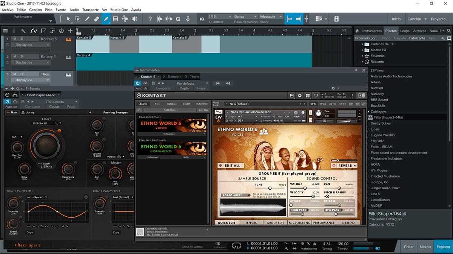The width and height of the screenshot is (453, 254).
Task: Open the Transporte menu
Action: [90, 10]
